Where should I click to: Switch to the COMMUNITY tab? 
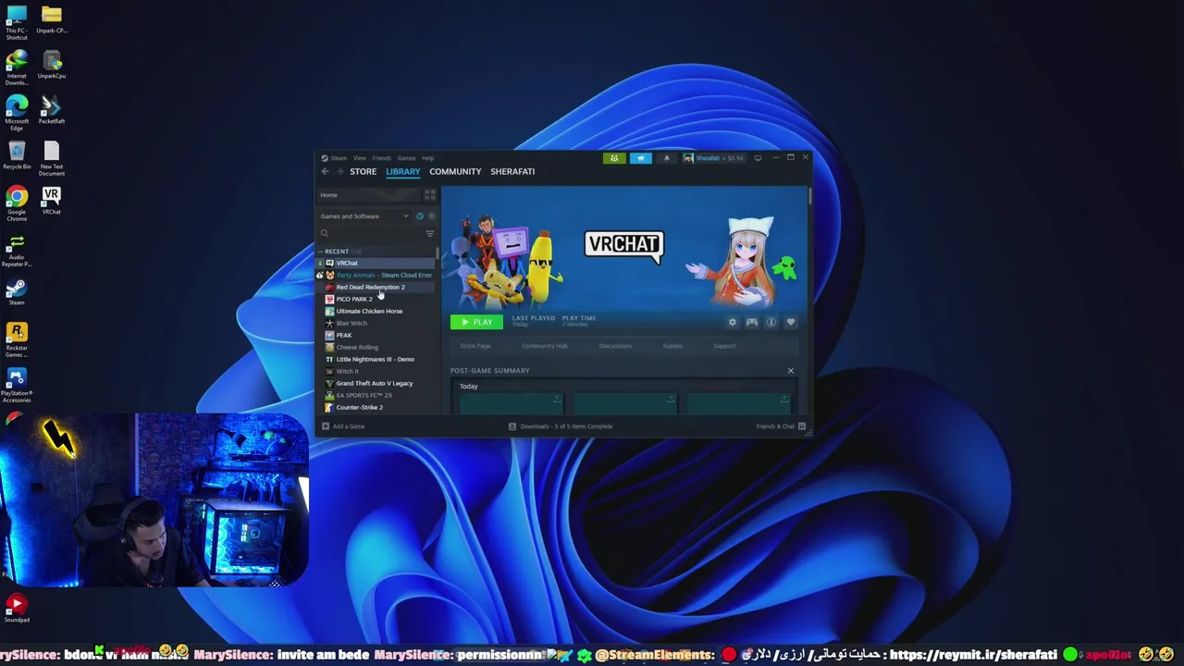[x=455, y=171]
